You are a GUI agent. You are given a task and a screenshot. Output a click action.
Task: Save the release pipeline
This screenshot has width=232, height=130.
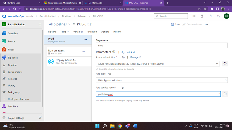[176, 24]
